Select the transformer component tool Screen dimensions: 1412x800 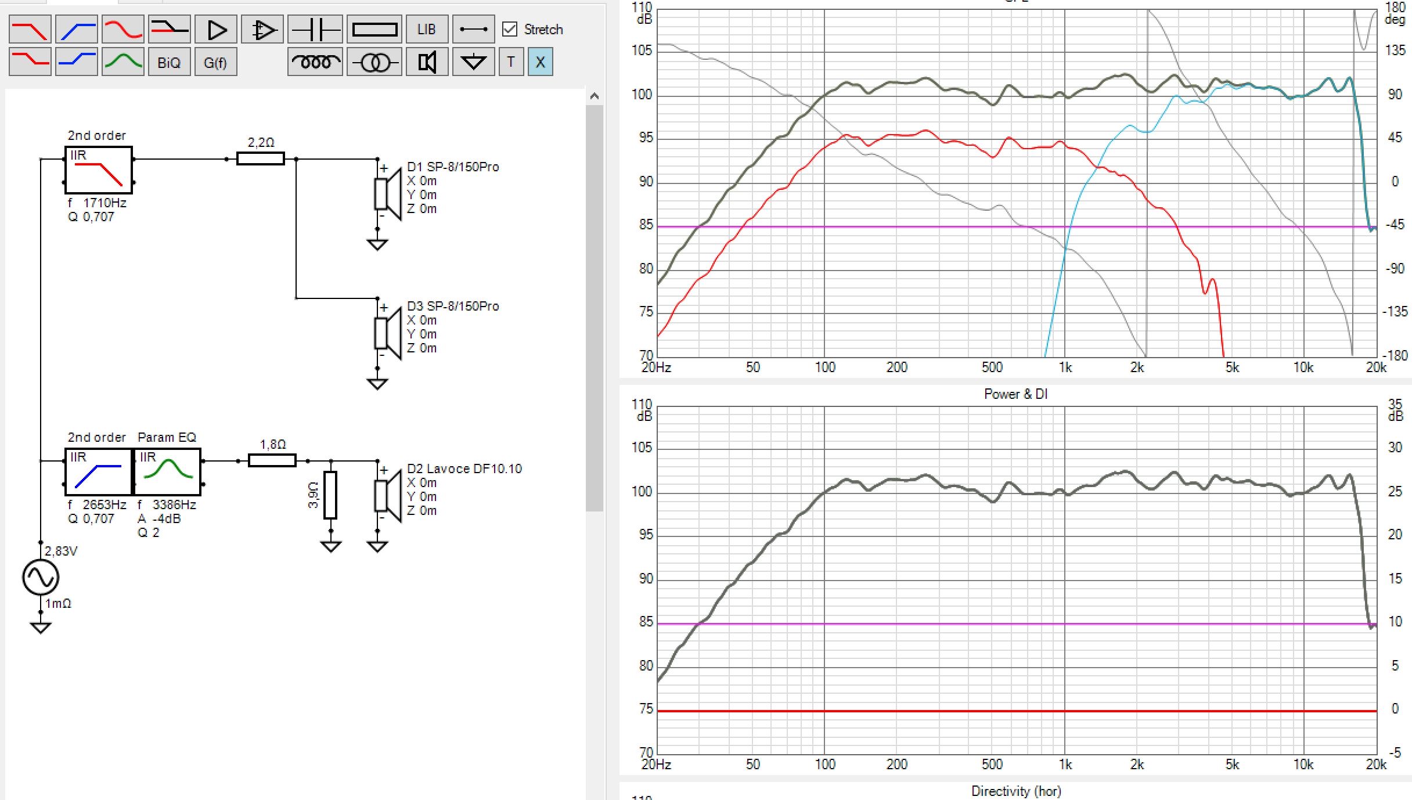[x=374, y=62]
